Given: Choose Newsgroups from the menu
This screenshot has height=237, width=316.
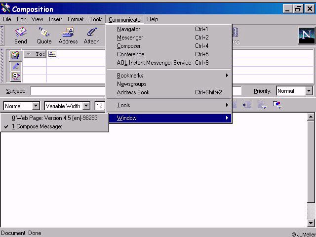Looking at the screenshot, I should (x=169, y=84).
